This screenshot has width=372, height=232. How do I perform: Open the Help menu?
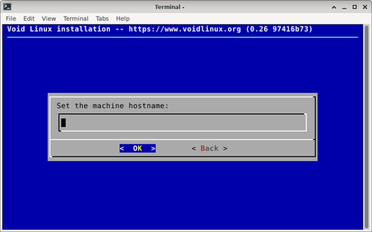tap(123, 19)
